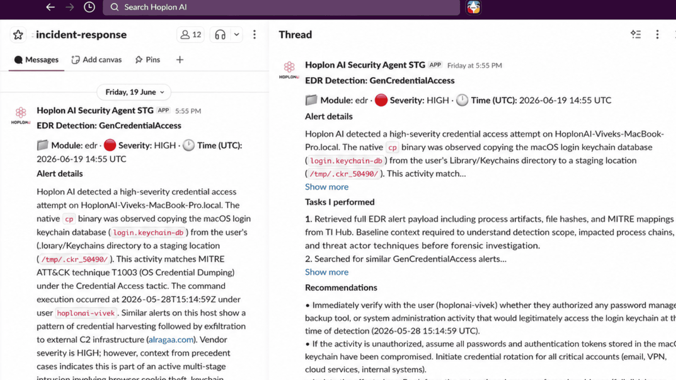Click the 5:55 PM message timestamp
The height and width of the screenshot is (380, 676).
[188, 111]
